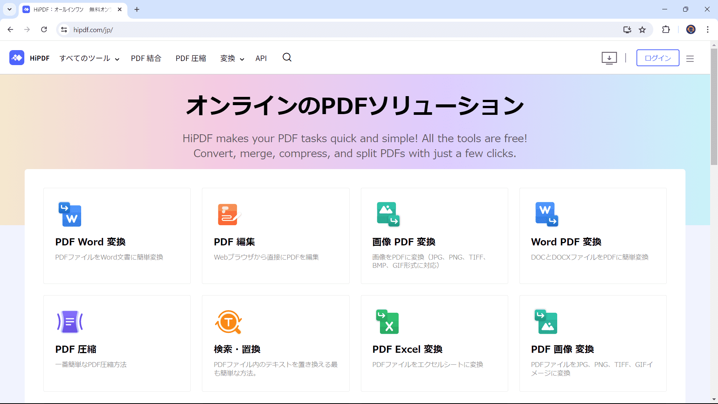
Task: Reload the page with refresh icon
Action: [44, 30]
